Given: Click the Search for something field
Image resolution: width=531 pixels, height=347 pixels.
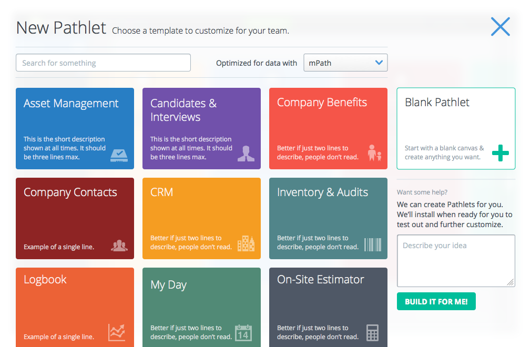Looking at the screenshot, I should point(103,63).
